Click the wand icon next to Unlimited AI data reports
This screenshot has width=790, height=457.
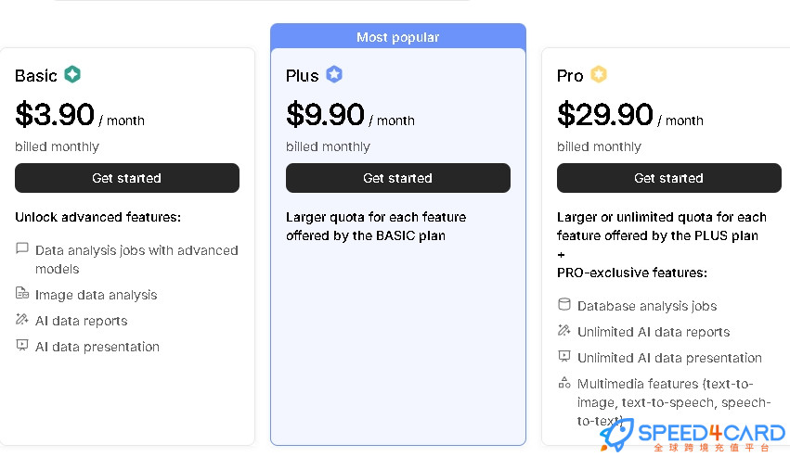pyautogui.click(x=564, y=330)
